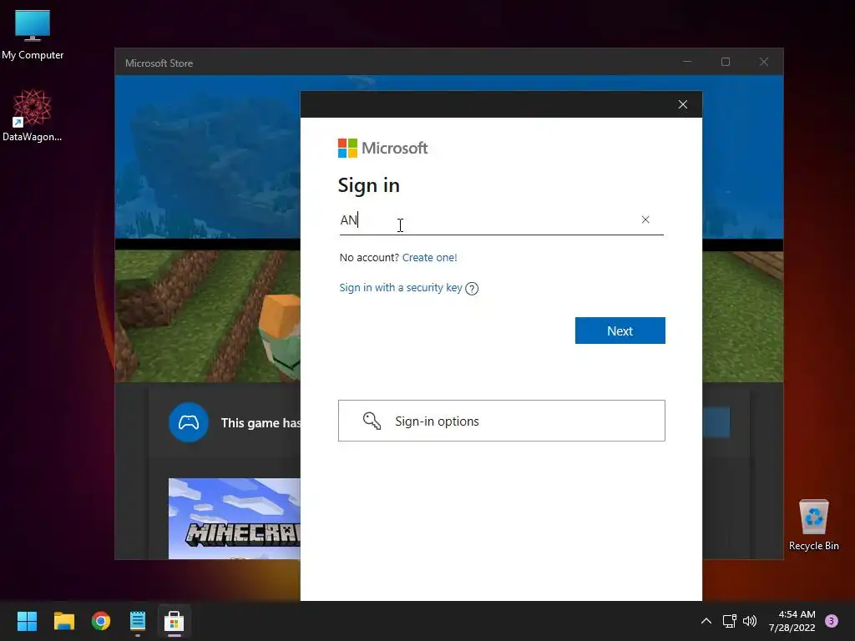Close the Microsoft sign-in dialog
The width and height of the screenshot is (855, 641).
683,104
